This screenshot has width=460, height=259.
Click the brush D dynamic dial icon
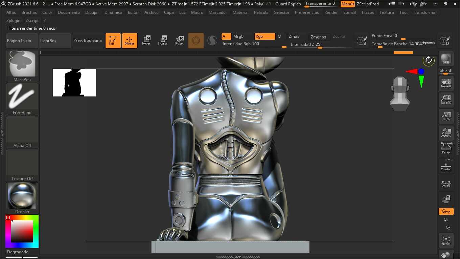(x=445, y=41)
